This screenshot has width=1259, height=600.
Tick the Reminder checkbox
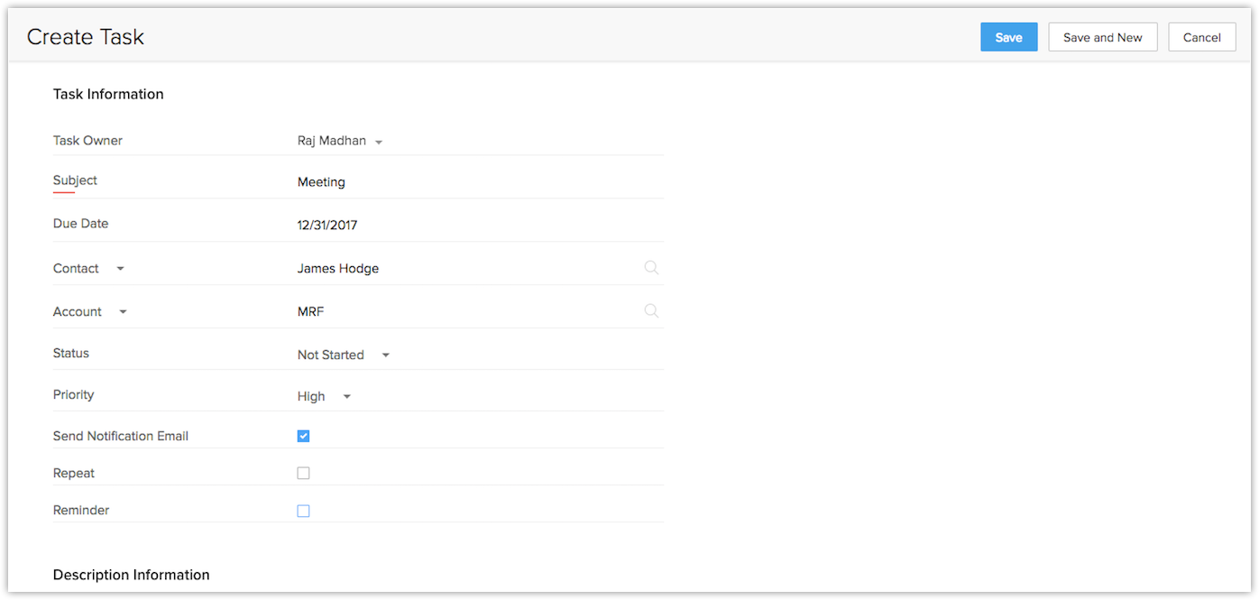point(303,511)
